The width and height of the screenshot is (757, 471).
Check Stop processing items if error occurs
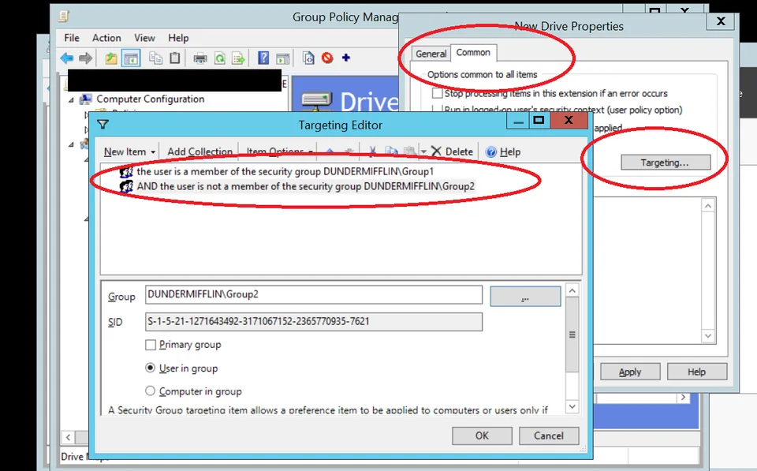[437, 93]
